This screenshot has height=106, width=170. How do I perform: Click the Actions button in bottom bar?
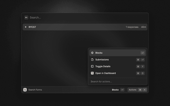coord(133,90)
